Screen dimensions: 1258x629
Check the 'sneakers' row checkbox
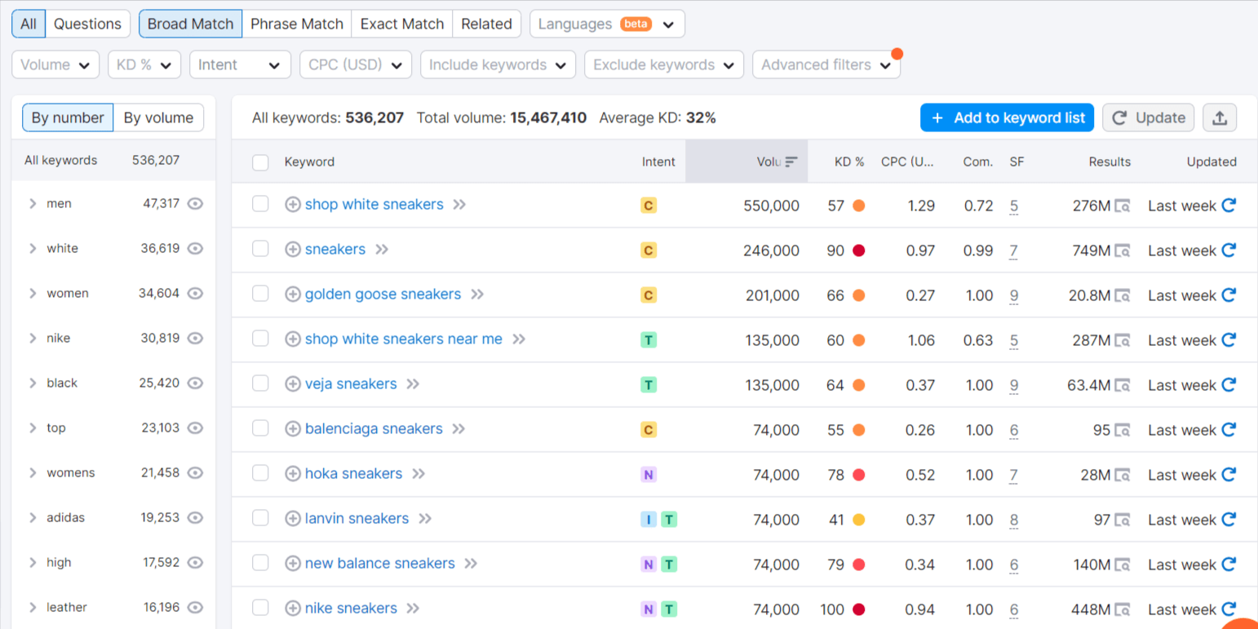click(x=260, y=249)
